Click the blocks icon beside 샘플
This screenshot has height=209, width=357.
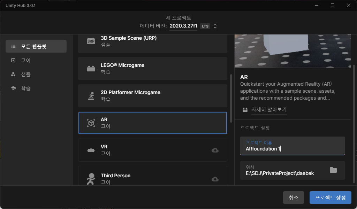pyautogui.click(x=14, y=74)
